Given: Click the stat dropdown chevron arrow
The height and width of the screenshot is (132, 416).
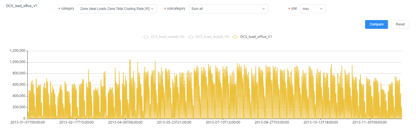Looking at the screenshot, I should tap(321, 9).
